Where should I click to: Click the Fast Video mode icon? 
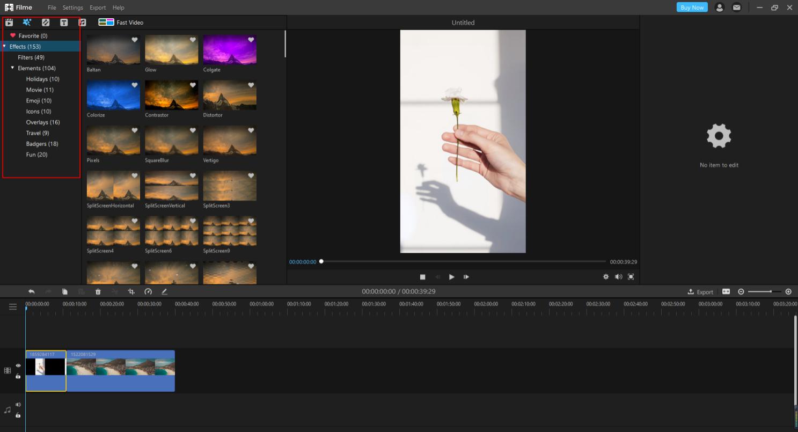tap(106, 23)
